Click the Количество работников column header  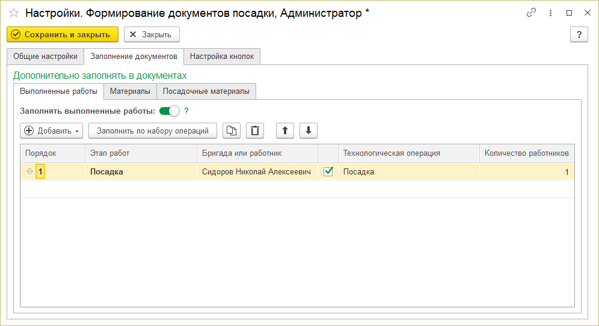527,153
